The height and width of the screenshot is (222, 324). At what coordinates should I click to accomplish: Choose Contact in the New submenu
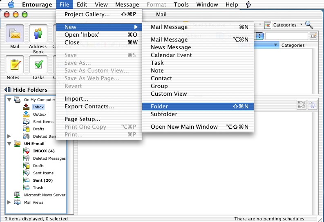(198, 79)
